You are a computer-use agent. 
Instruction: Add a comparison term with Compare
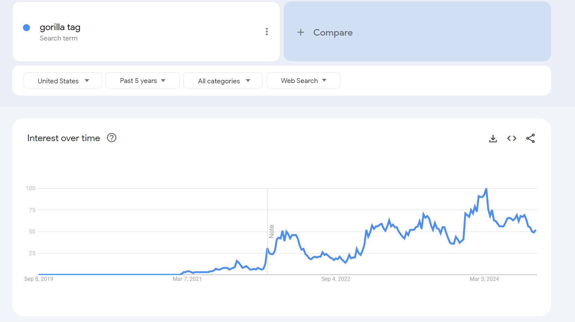[x=417, y=31]
